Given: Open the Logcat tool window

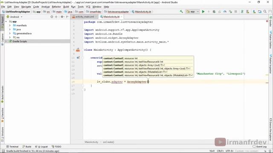Looking at the screenshot, I should coord(41,147).
